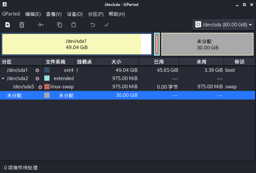Image resolution: width=256 pixels, height=173 pixels.
Task: Click the 0.00 字节 used value
Action: (167, 87)
